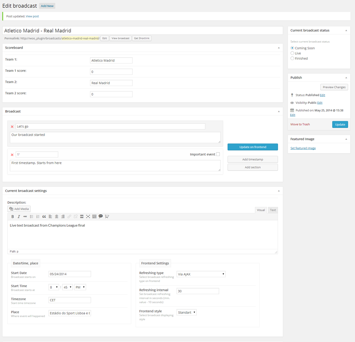The image size is (355, 342).
Task: Click the Place input field
Action: point(70,313)
